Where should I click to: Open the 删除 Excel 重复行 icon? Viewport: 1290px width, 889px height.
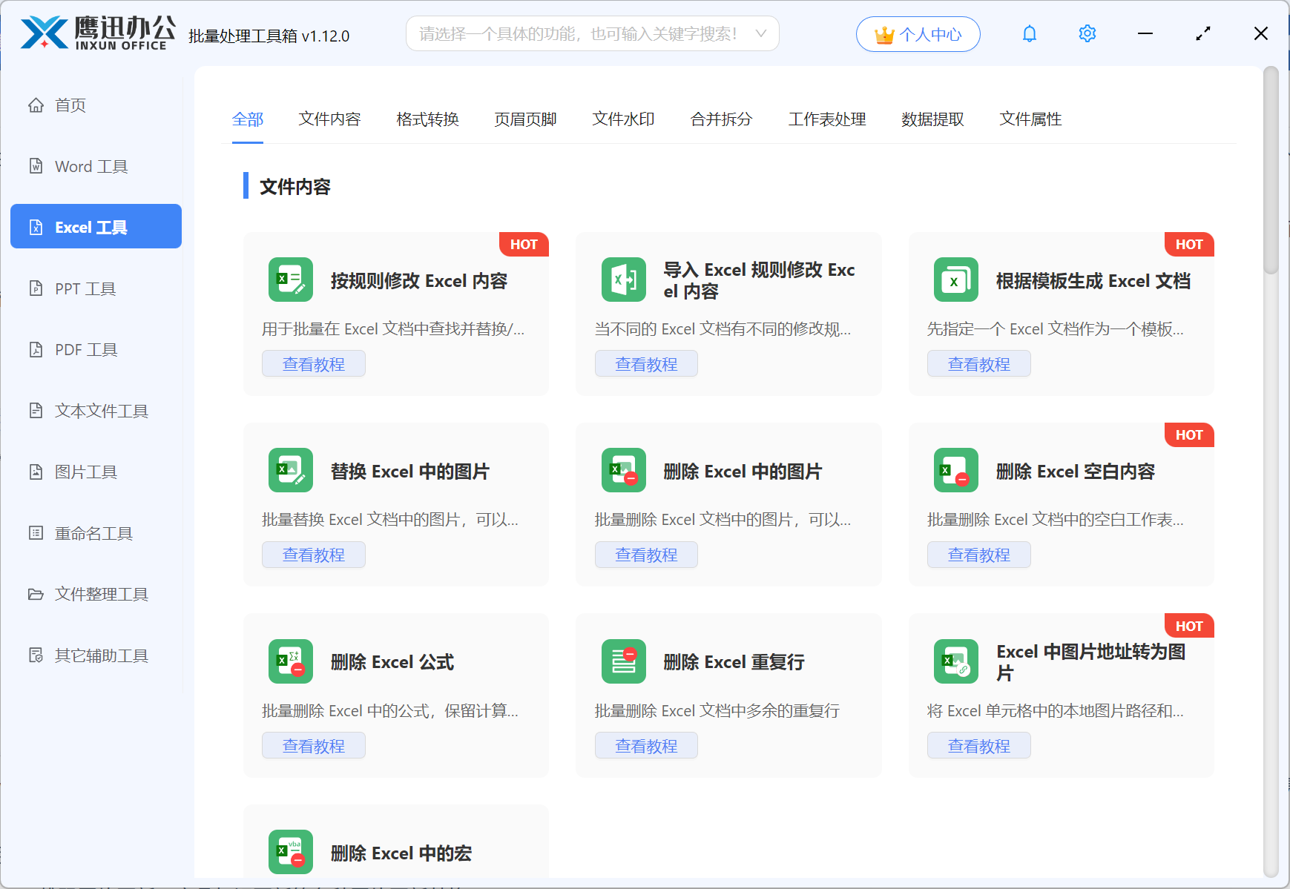(x=623, y=661)
